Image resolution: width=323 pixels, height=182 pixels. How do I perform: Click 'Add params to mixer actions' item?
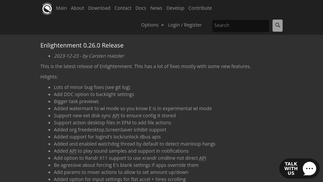click(121, 172)
